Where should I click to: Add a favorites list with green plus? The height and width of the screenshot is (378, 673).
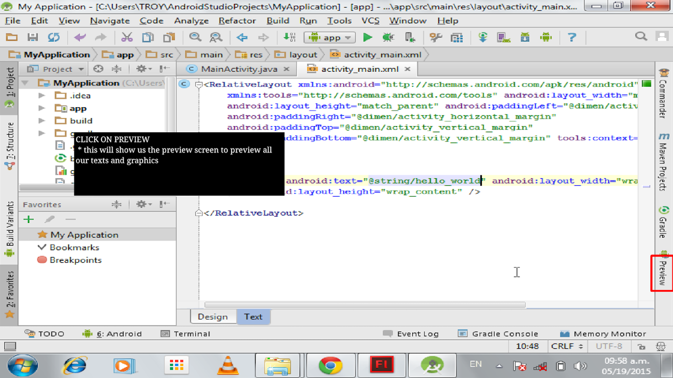29,219
